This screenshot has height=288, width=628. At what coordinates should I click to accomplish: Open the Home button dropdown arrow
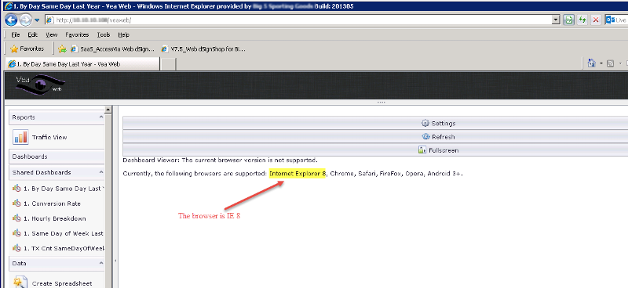[x=601, y=63]
